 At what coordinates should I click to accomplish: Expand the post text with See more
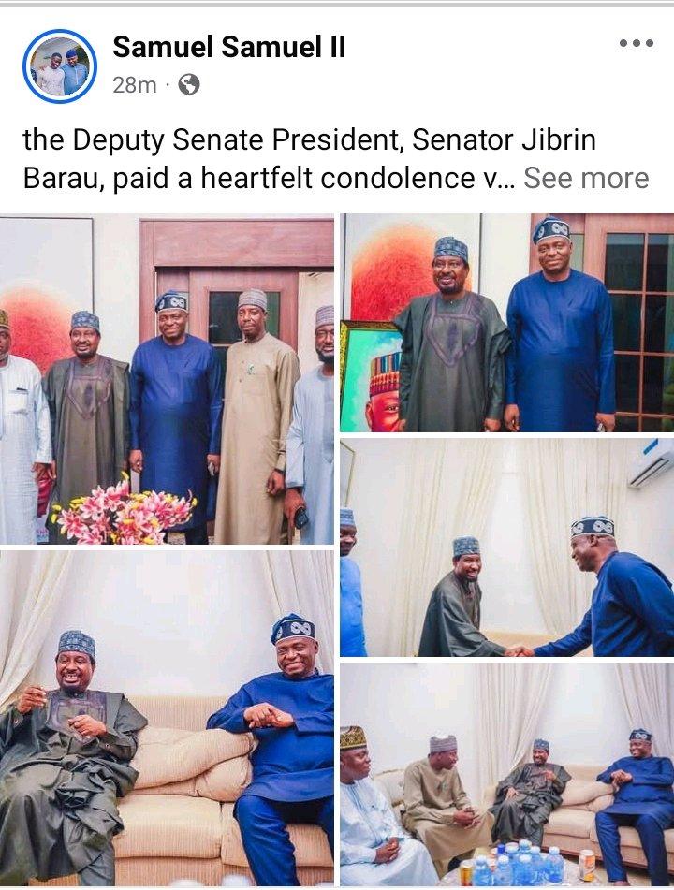[585, 178]
